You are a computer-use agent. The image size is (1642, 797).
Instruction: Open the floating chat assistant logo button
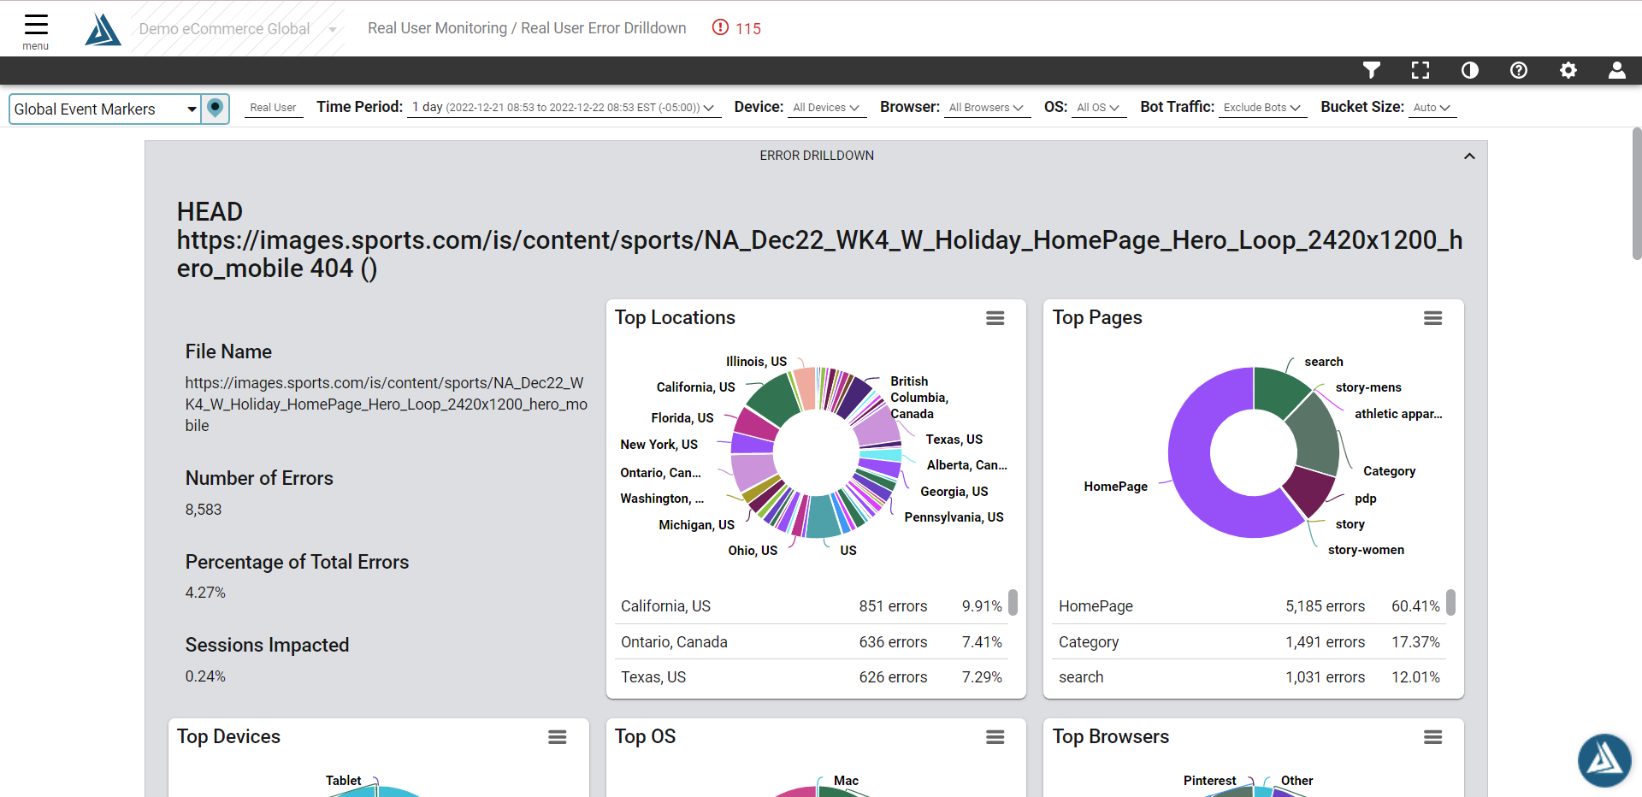click(x=1604, y=760)
